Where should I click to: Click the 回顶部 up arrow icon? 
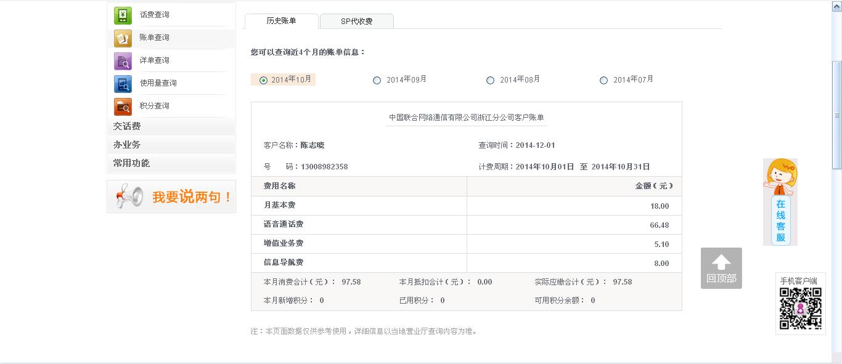tap(721, 262)
